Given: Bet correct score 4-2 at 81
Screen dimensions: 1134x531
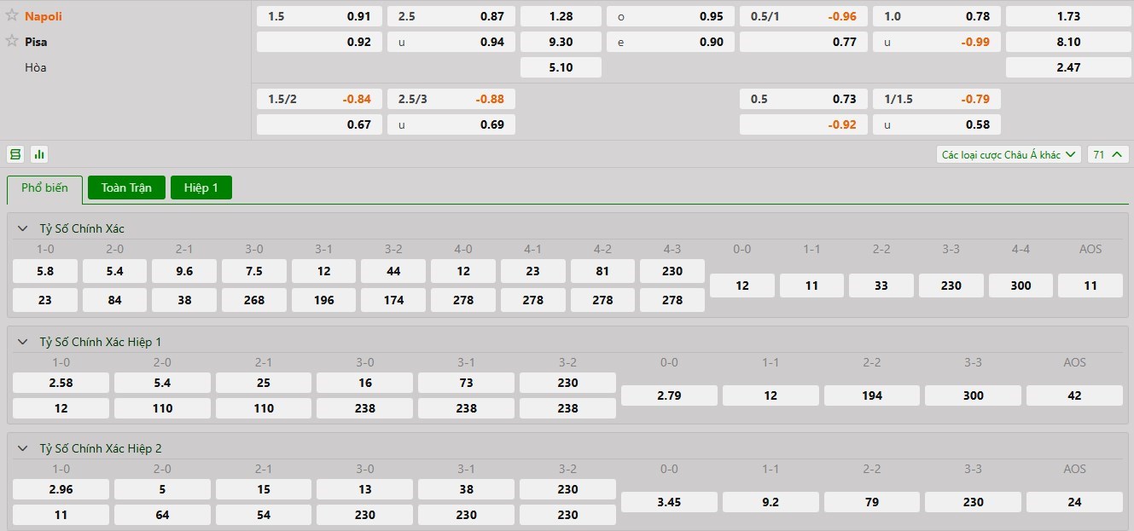Looking at the screenshot, I should pos(603,271).
